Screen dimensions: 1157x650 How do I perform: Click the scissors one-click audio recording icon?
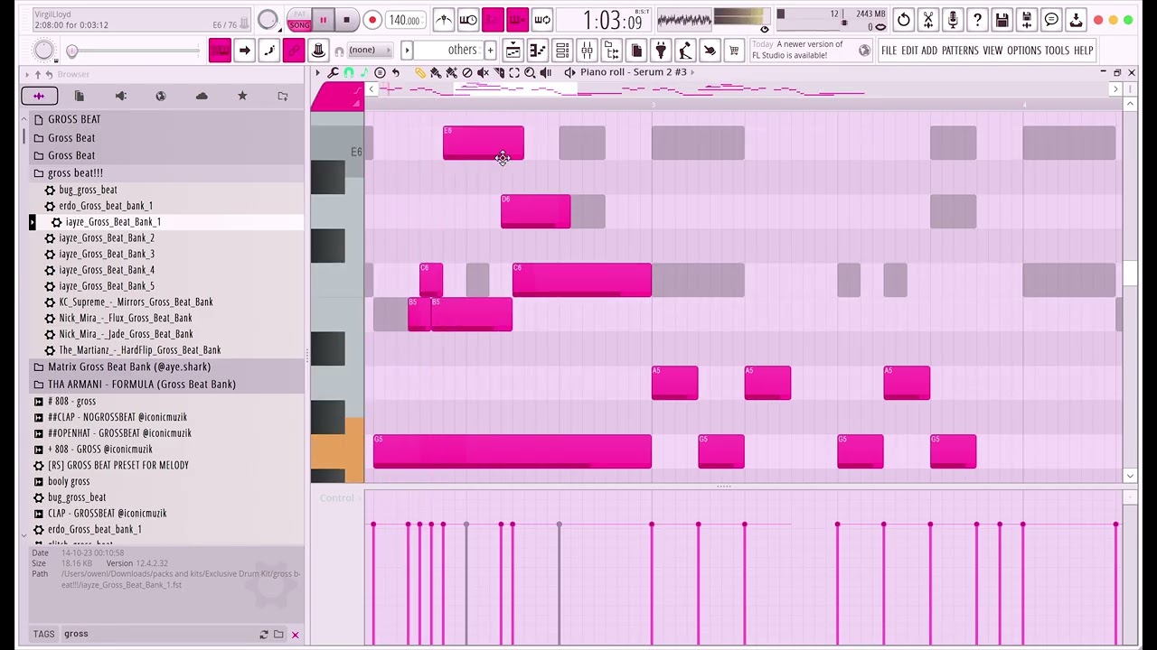[x=928, y=20]
